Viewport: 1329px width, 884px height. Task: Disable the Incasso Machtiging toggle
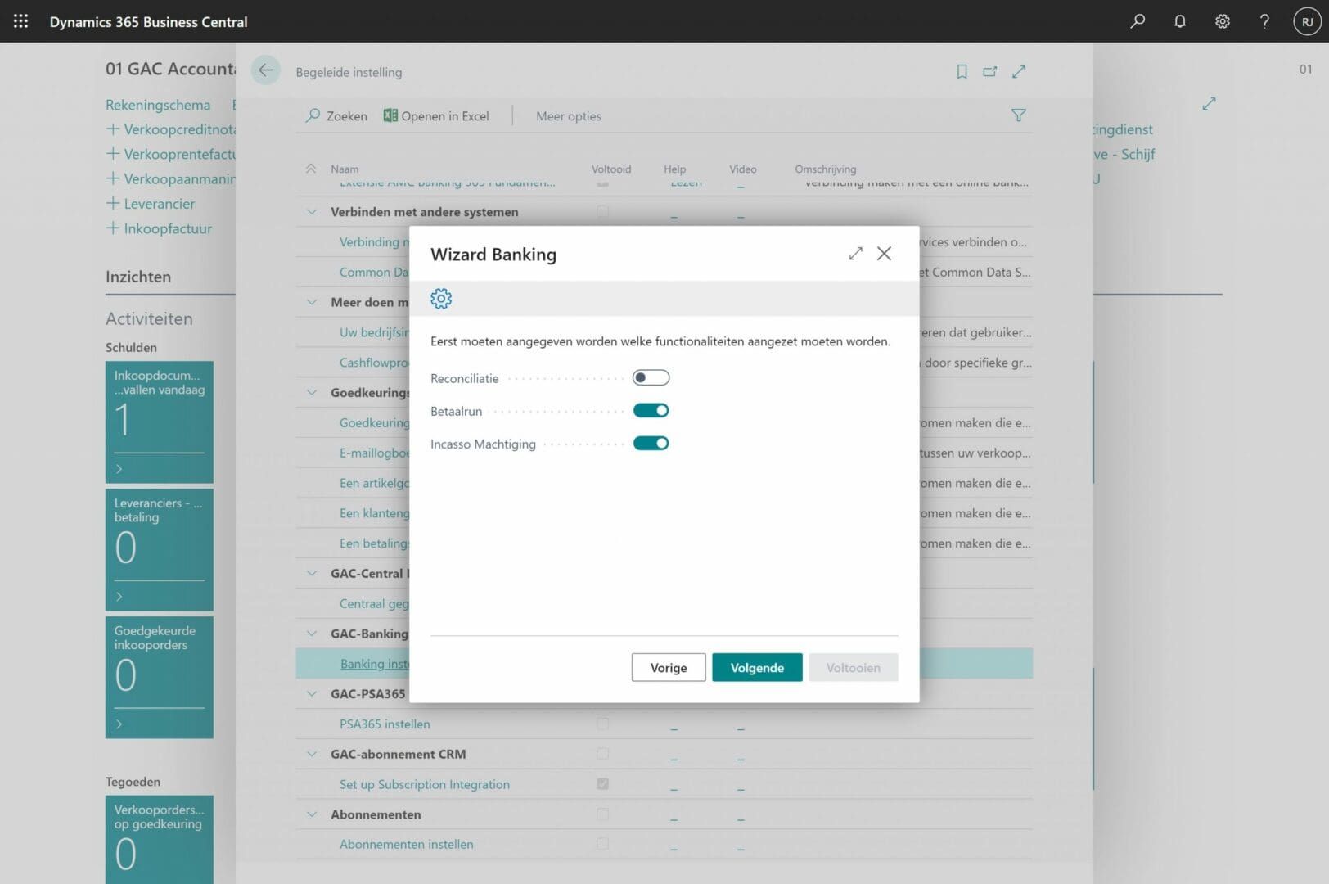click(651, 443)
